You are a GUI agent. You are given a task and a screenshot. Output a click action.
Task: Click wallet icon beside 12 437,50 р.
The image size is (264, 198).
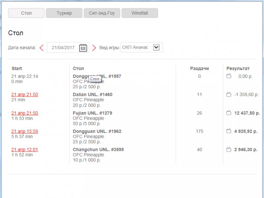(229, 113)
